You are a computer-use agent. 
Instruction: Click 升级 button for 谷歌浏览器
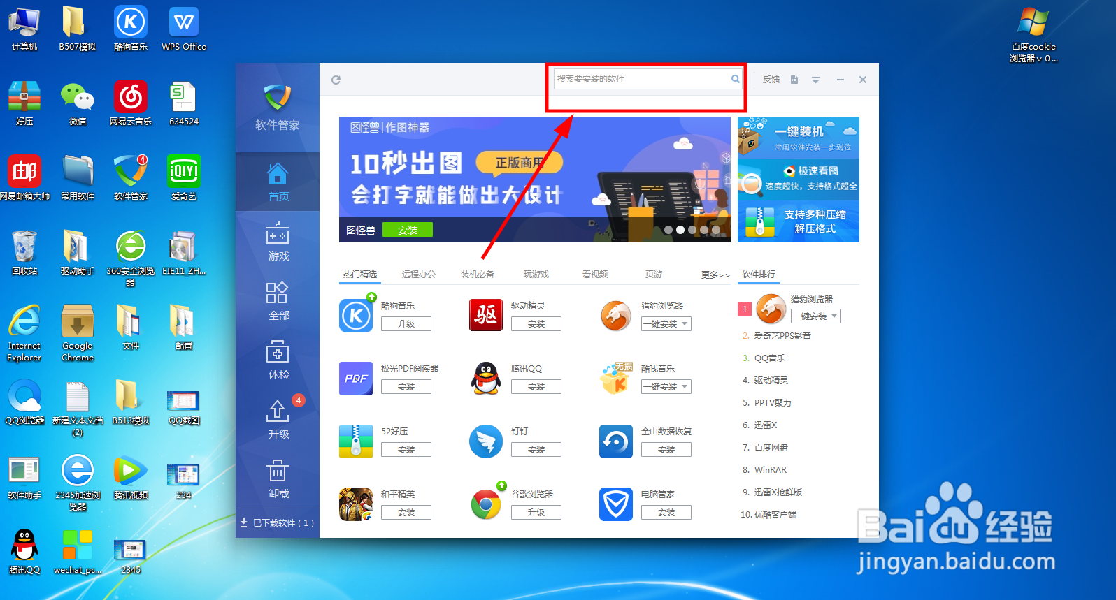[x=536, y=513]
